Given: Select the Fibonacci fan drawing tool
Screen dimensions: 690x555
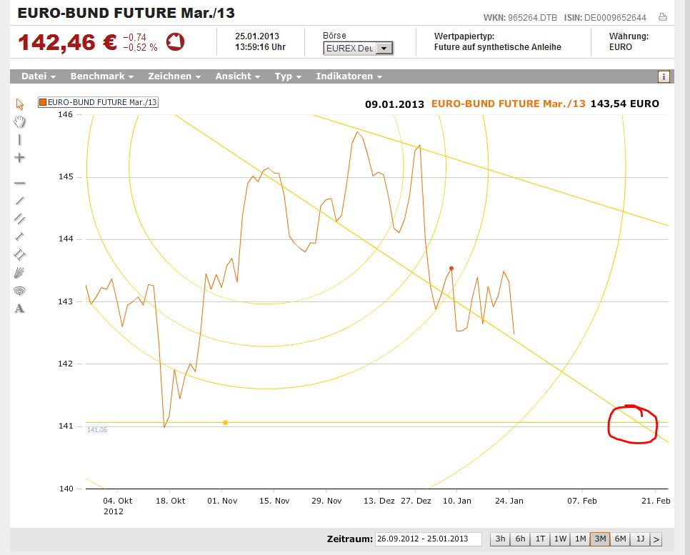Looking at the screenshot, I should point(19,272).
